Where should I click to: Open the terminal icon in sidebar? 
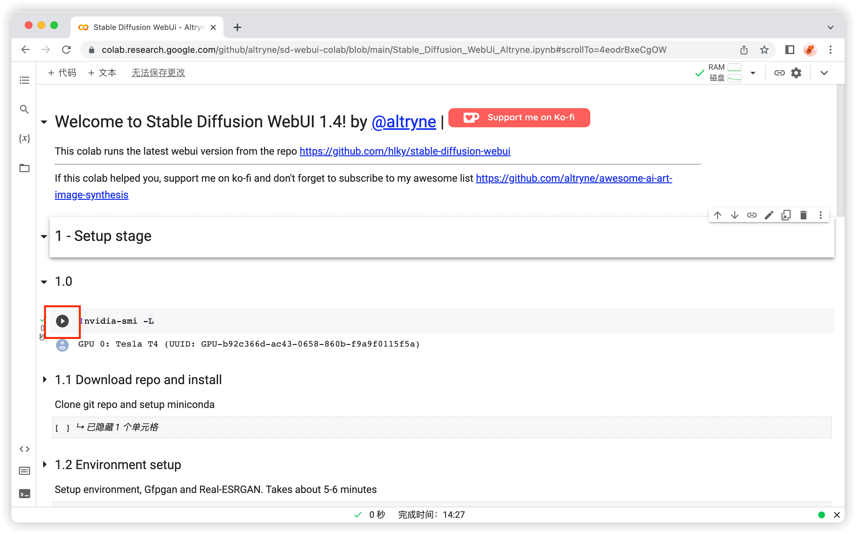pos(25,493)
